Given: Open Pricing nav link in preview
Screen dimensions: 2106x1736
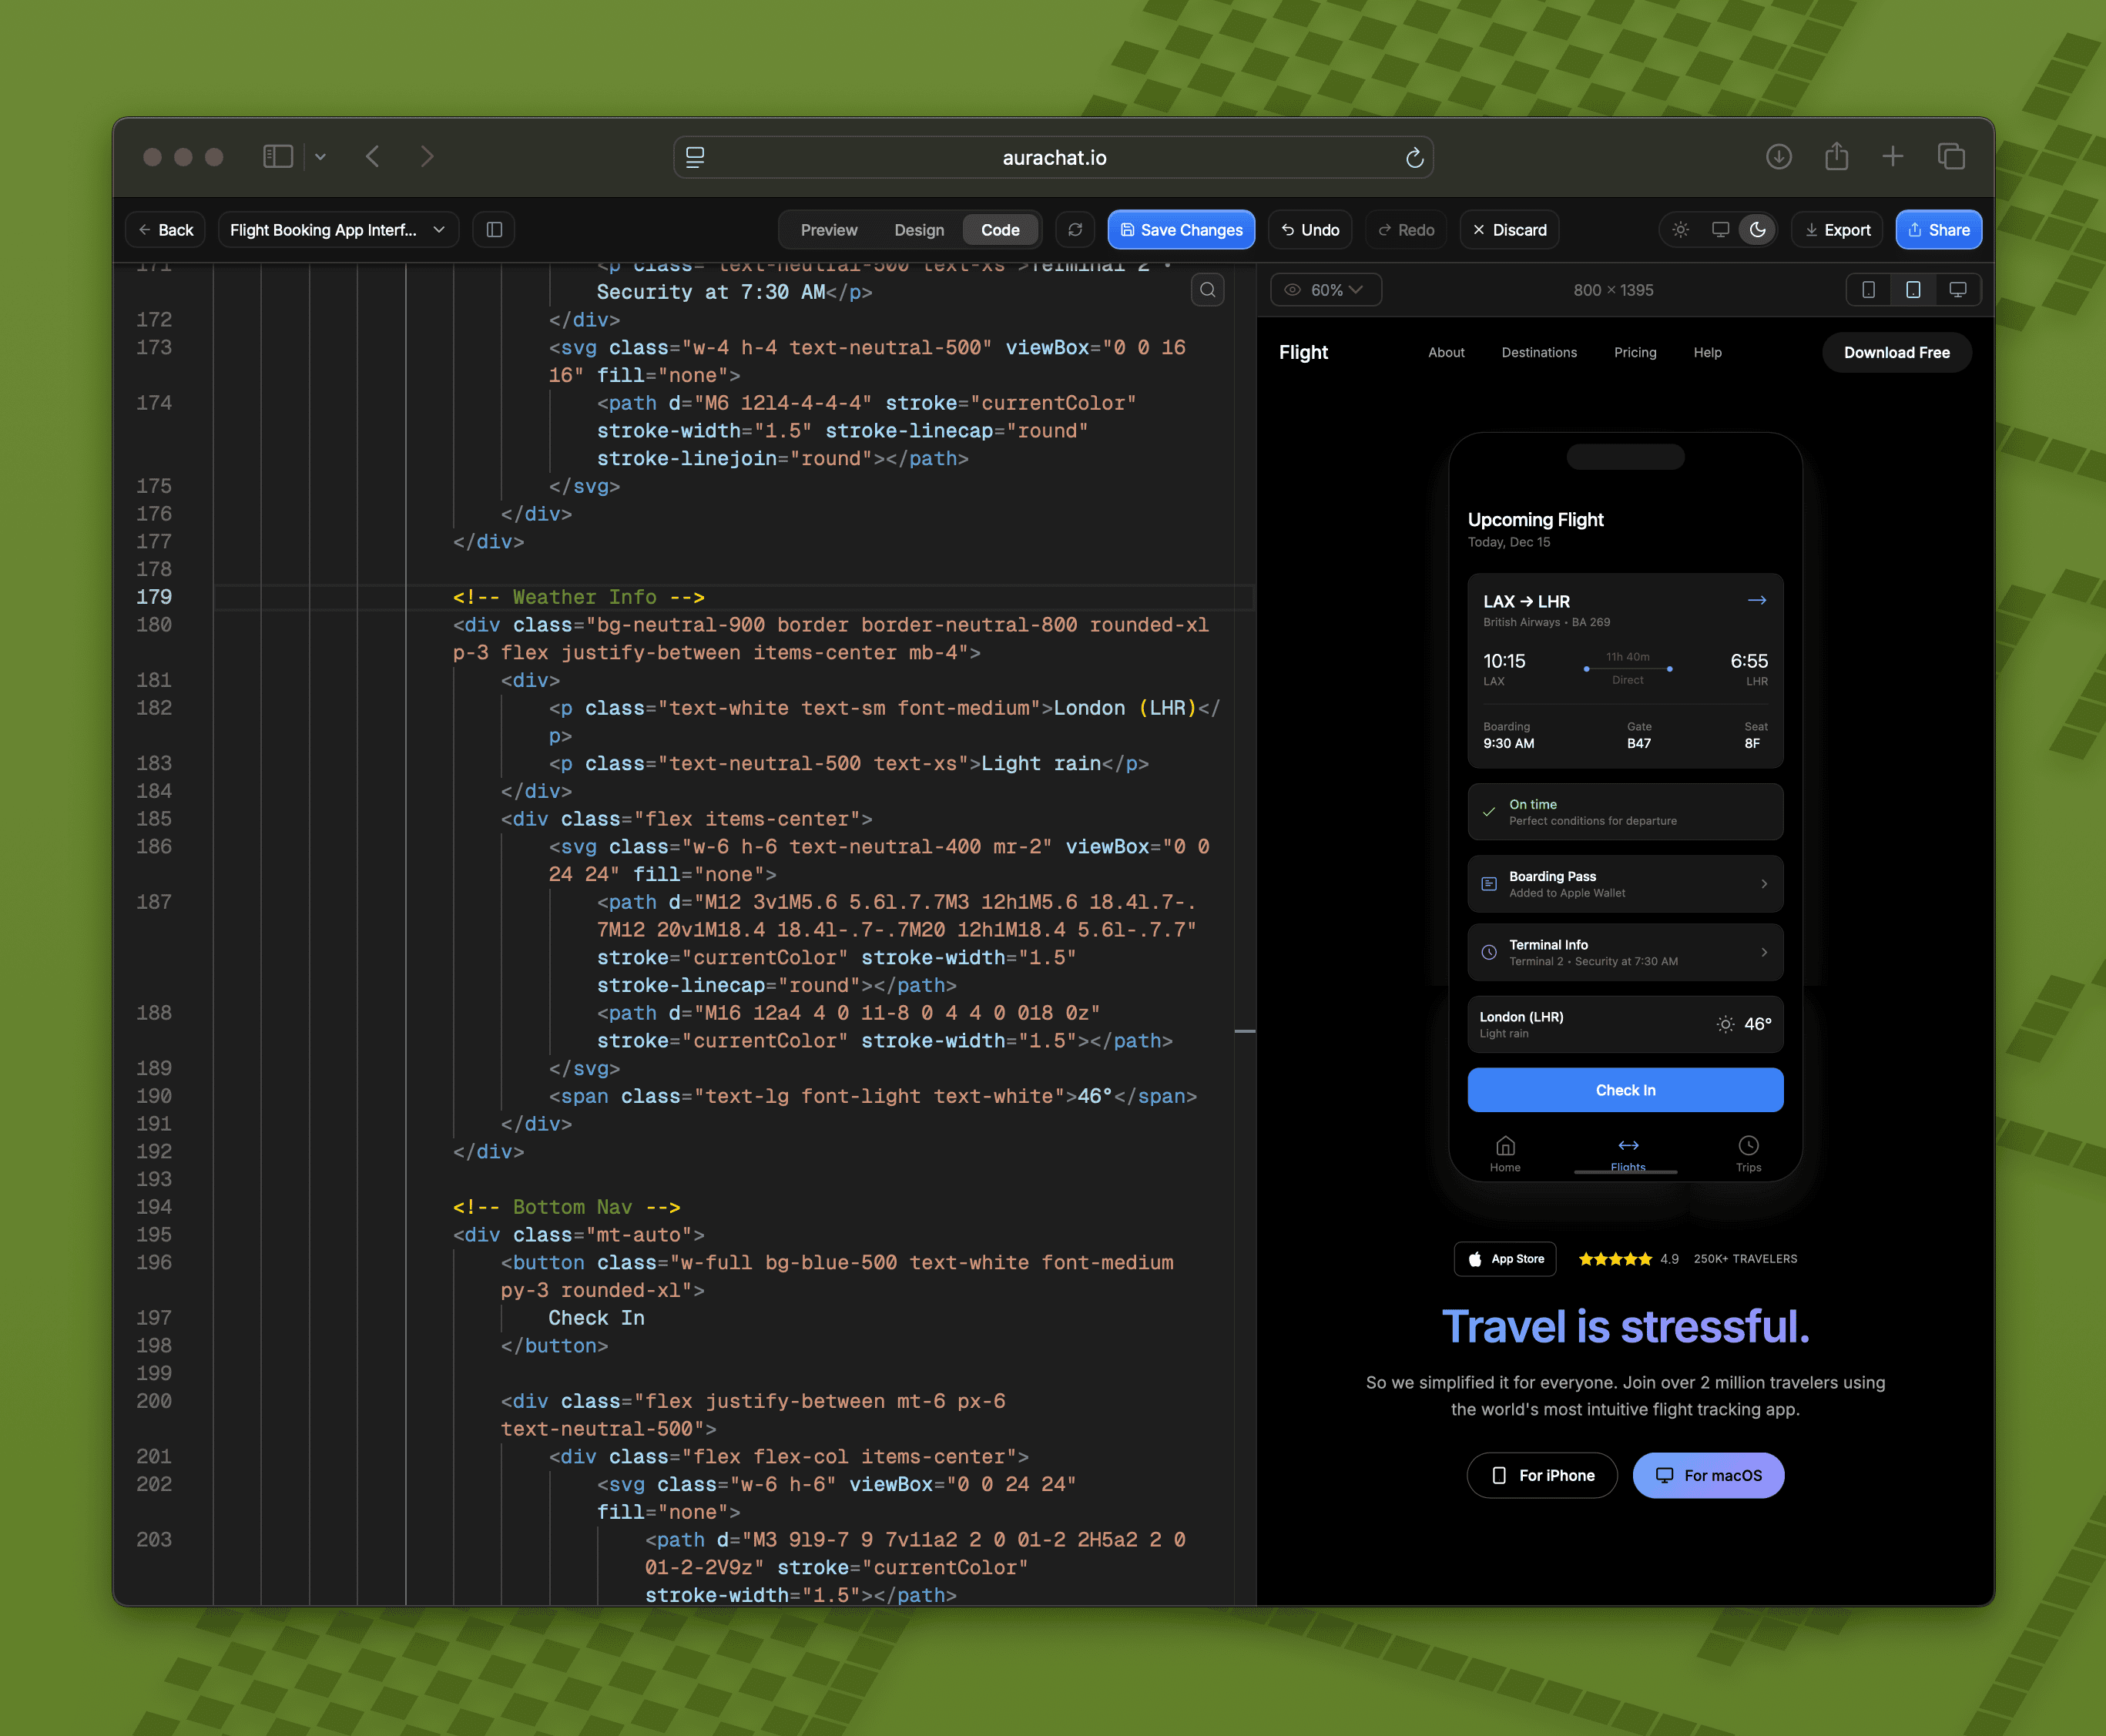Looking at the screenshot, I should 1635,353.
